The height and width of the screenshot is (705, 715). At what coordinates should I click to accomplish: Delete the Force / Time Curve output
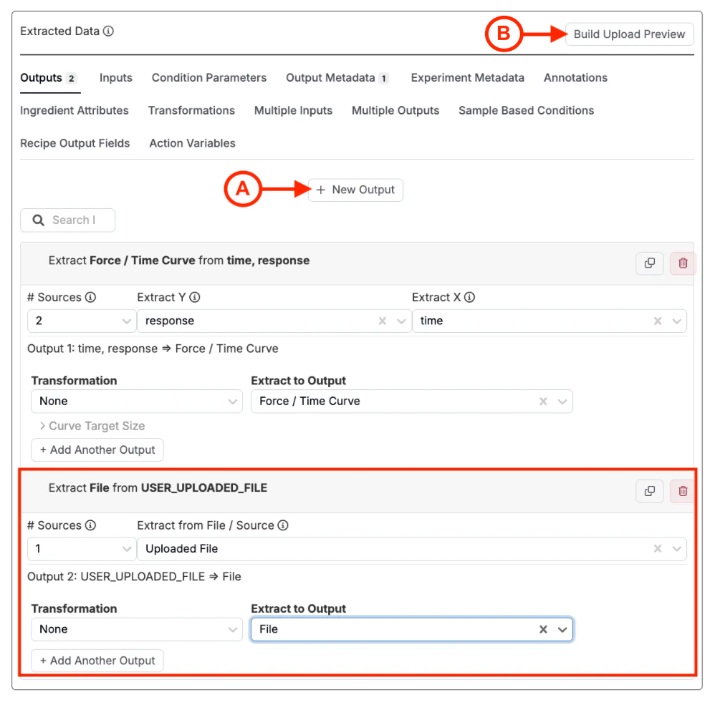pos(682,263)
